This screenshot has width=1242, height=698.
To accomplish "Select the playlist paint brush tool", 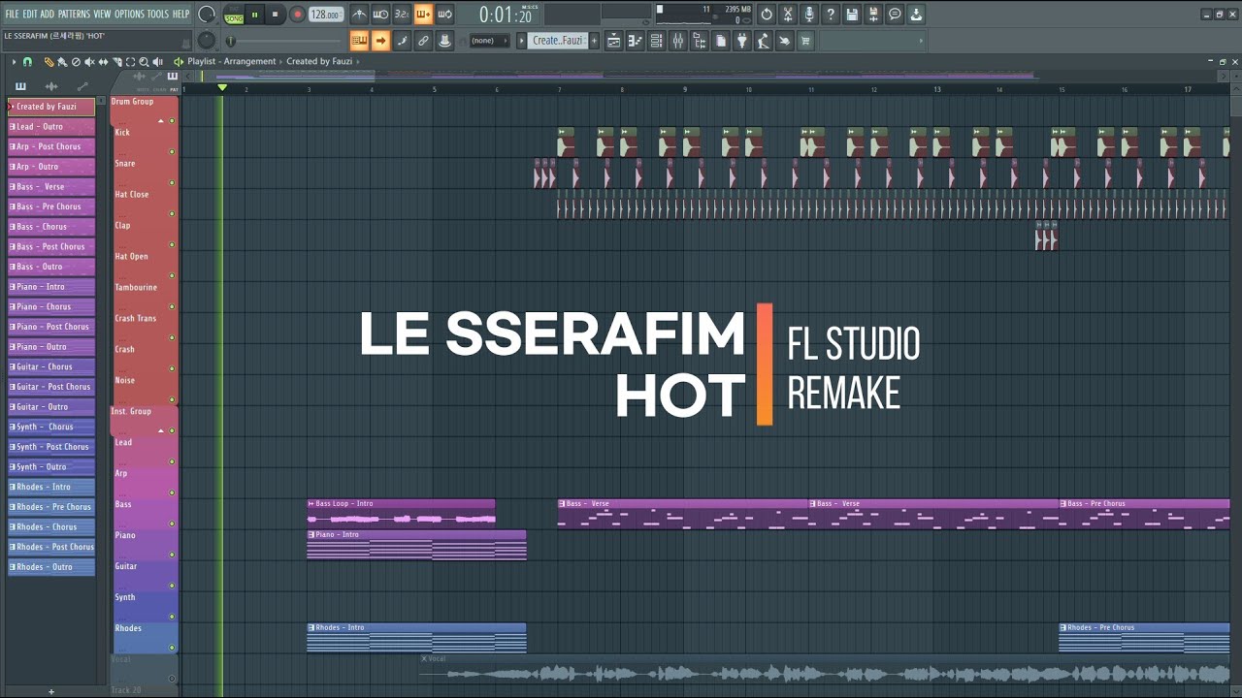I will [x=62, y=61].
